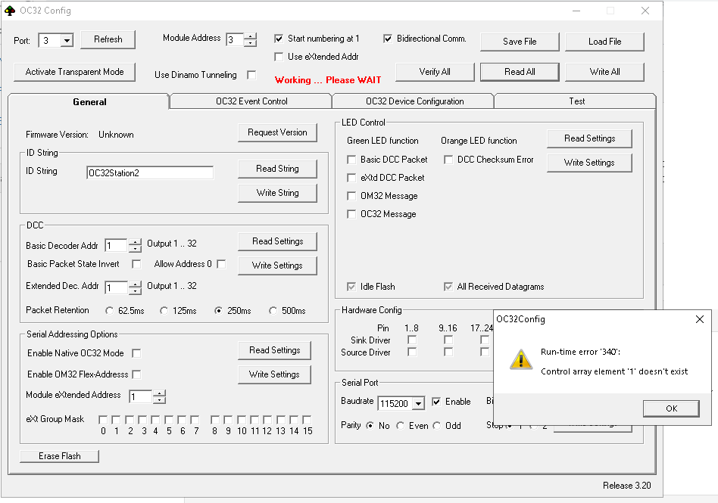This screenshot has height=503, width=718.
Task: Click the OC32 Config title bar icon
Action: pos(10,11)
